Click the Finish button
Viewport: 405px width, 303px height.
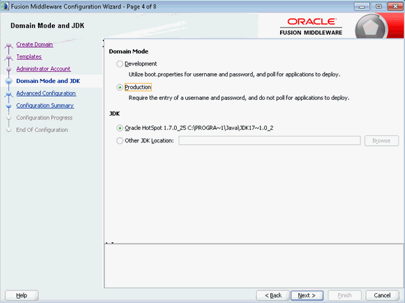(x=345, y=295)
